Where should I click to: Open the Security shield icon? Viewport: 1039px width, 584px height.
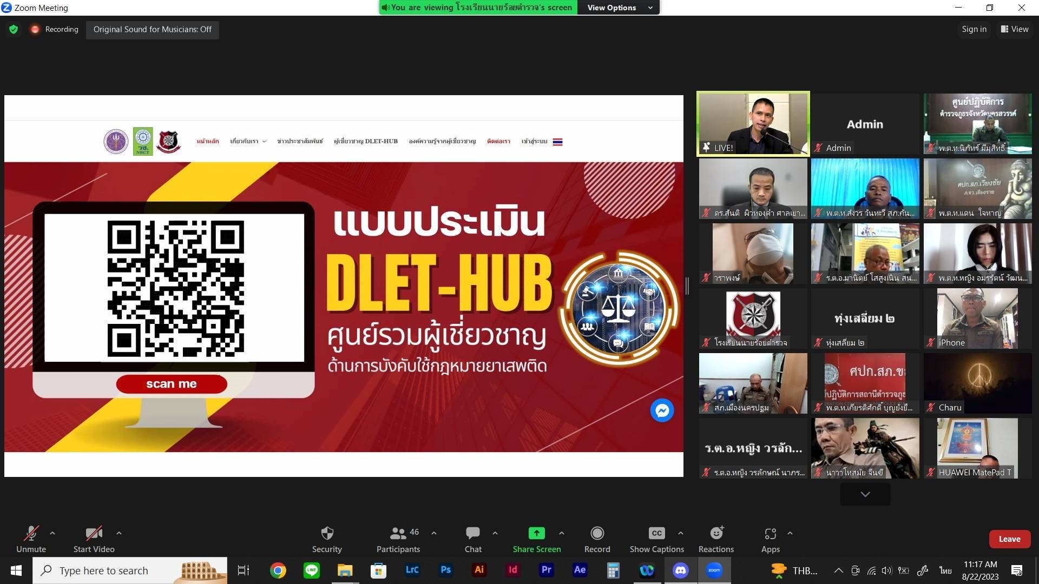point(327,534)
